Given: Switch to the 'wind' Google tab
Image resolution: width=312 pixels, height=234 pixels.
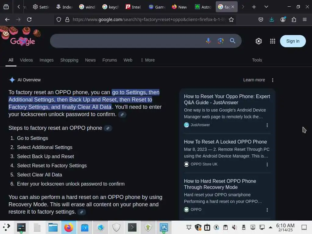Looking at the screenshot, I should pyautogui.click(x=87, y=7).
